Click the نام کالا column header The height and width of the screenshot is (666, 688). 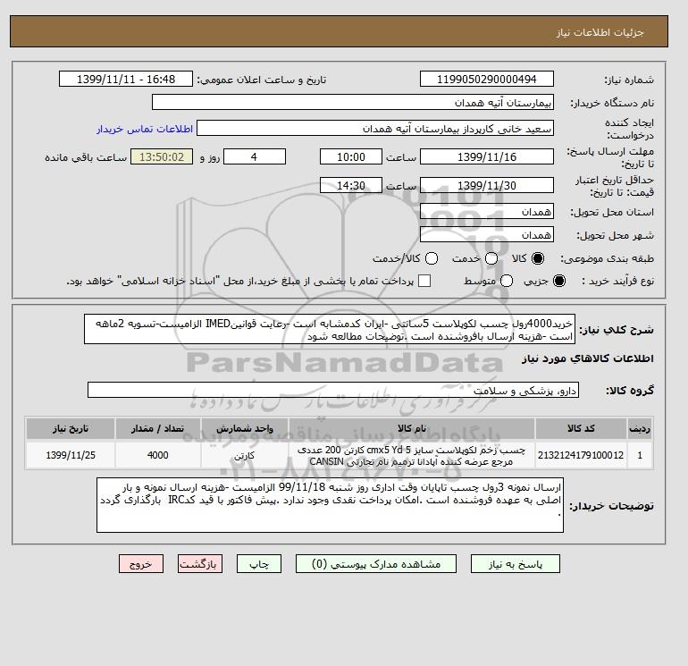pyautogui.click(x=412, y=428)
